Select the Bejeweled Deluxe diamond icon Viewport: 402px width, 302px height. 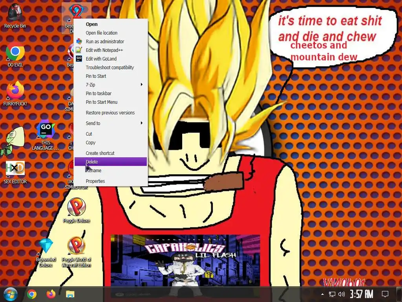coord(46,252)
